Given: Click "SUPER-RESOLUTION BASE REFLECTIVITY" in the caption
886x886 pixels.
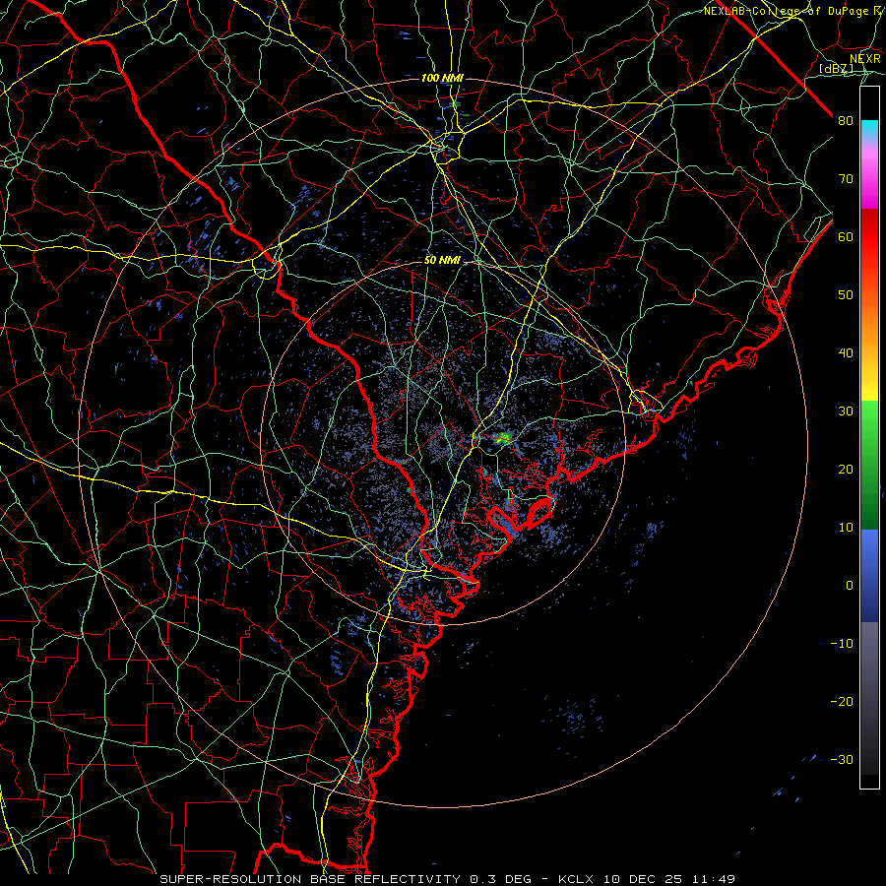Looking at the screenshot, I should [x=310, y=879].
